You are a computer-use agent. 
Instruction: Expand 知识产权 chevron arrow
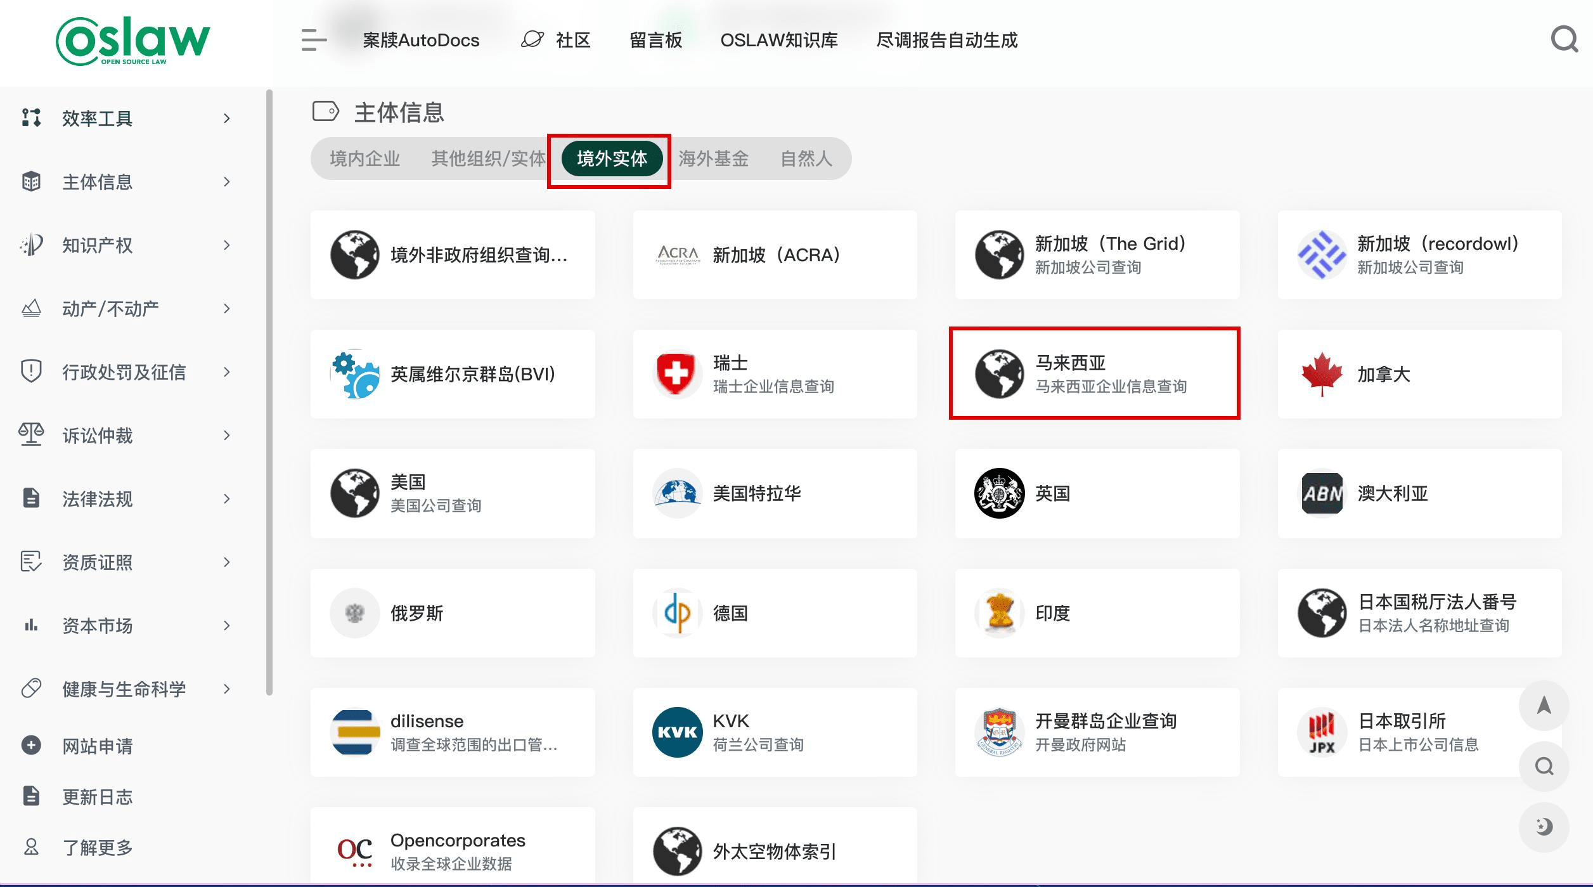pos(226,245)
